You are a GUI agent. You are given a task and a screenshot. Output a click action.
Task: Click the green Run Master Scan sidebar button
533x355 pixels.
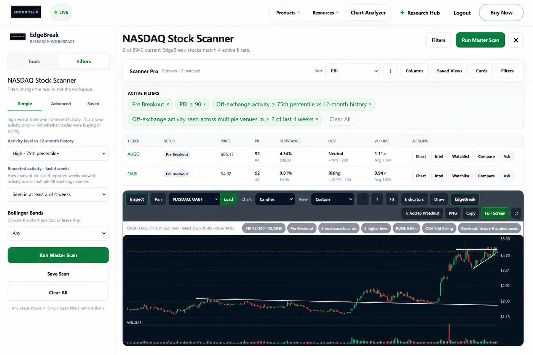click(58, 255)
